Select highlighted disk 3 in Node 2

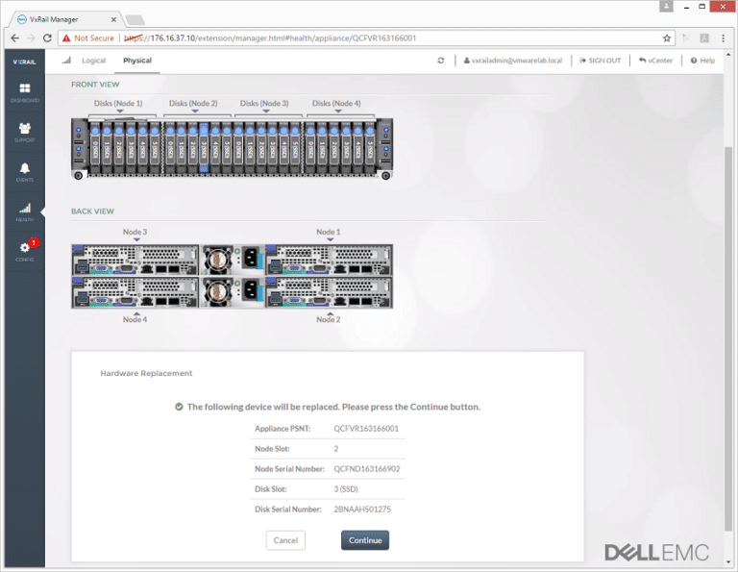(x=204, y=148)
